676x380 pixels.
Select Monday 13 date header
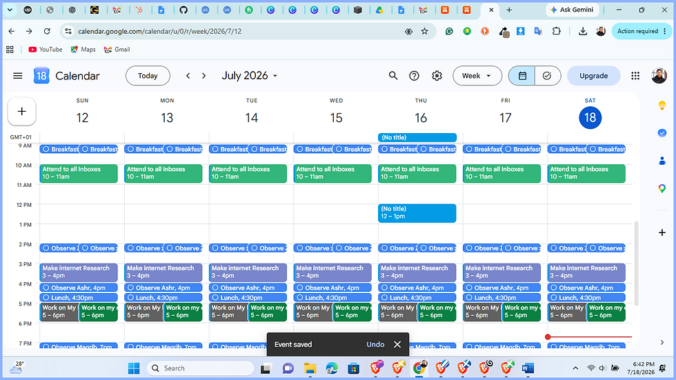[x=167, y=118]
